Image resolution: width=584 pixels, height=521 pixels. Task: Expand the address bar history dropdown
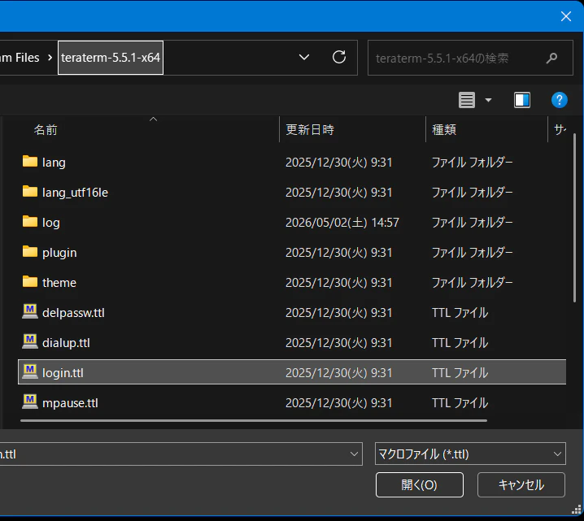[304, 58]
